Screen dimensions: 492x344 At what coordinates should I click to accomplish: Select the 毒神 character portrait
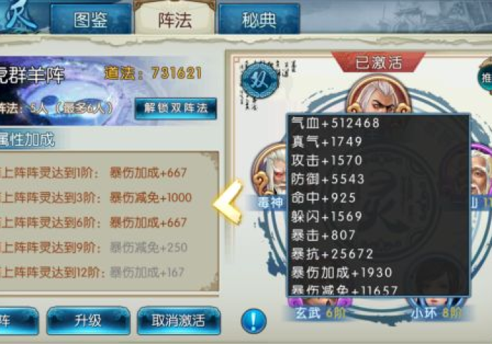tap(271, 176)
